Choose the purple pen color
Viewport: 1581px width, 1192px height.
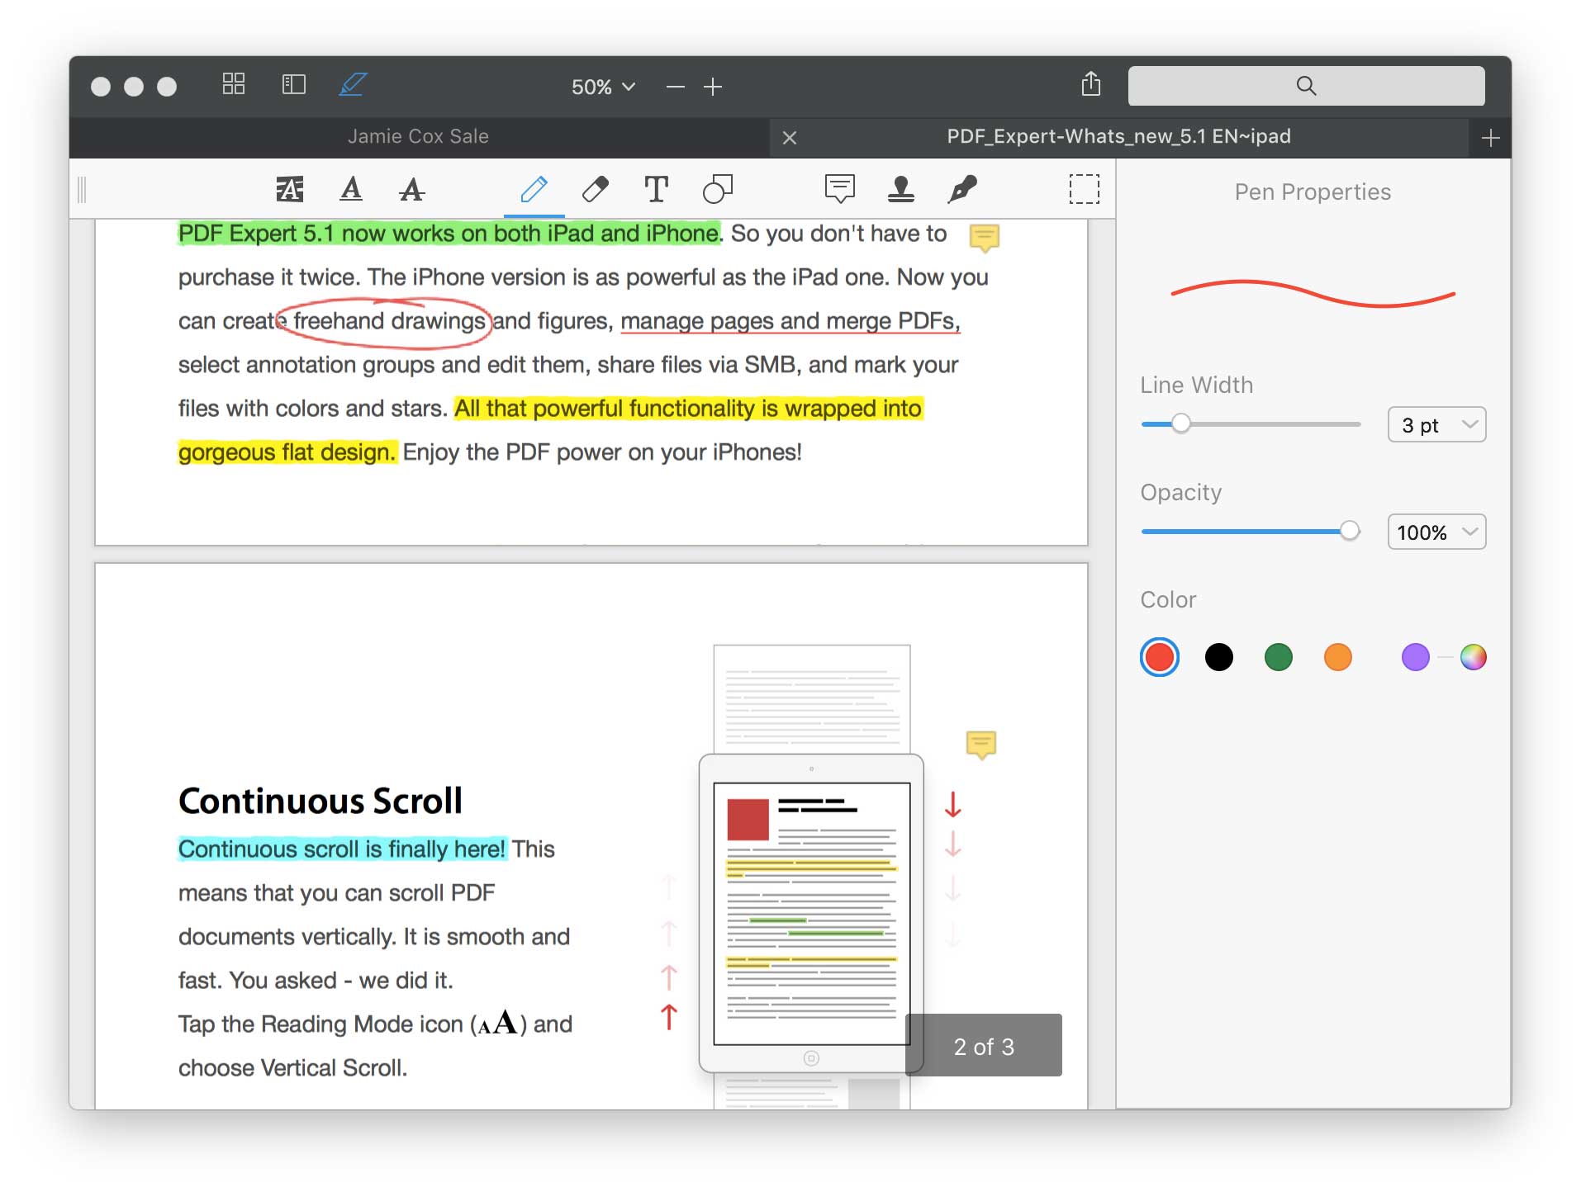pos(1415,657)
